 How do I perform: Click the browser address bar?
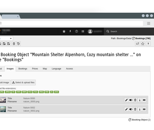[72, 23]
